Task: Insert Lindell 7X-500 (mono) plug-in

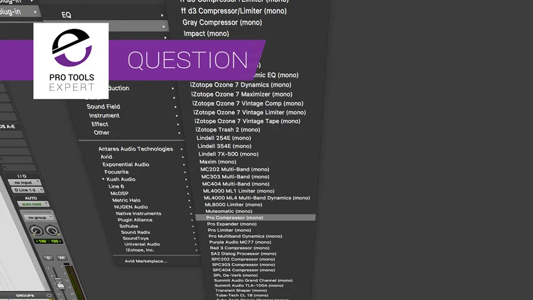Action: tap(228, 154)
